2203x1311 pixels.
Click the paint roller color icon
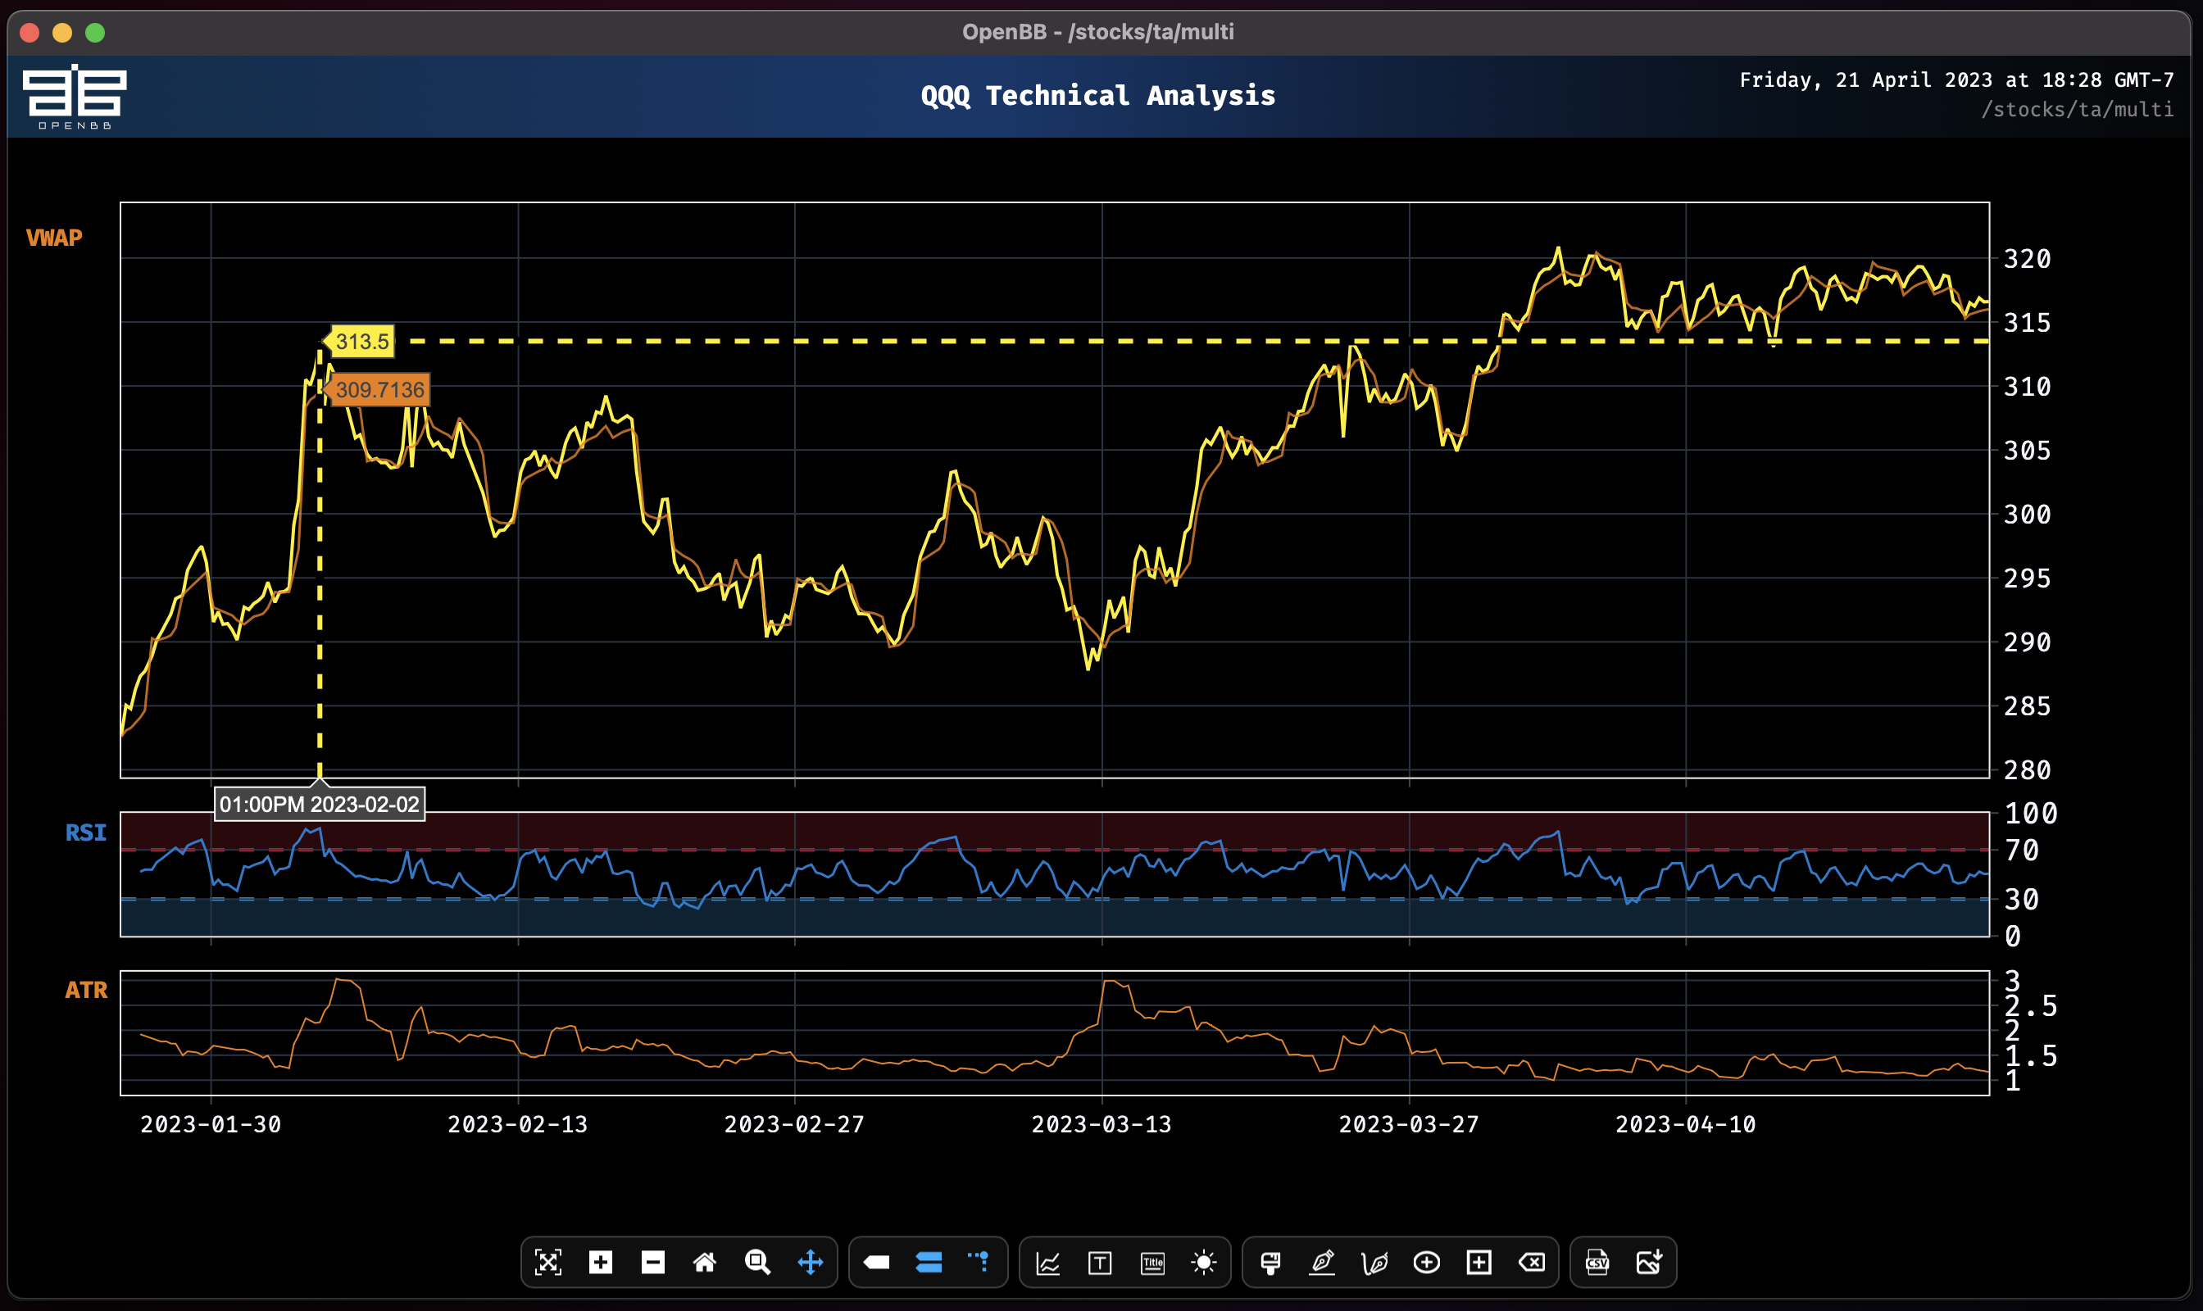click(x=1270, y=1263)
